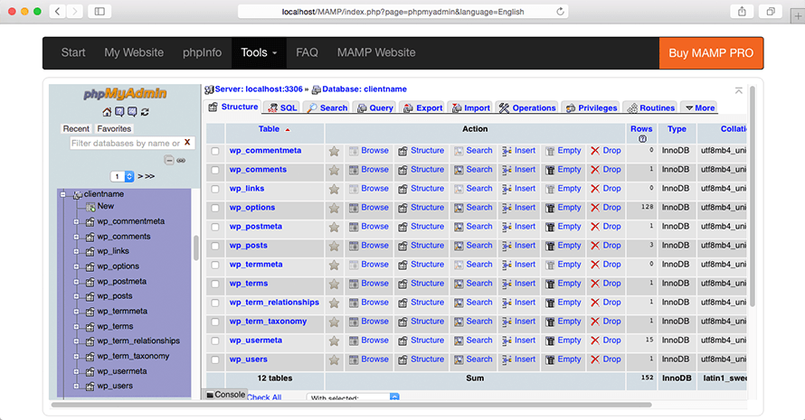Check the wp_commentmeta row checkbox

pos(215,151)
